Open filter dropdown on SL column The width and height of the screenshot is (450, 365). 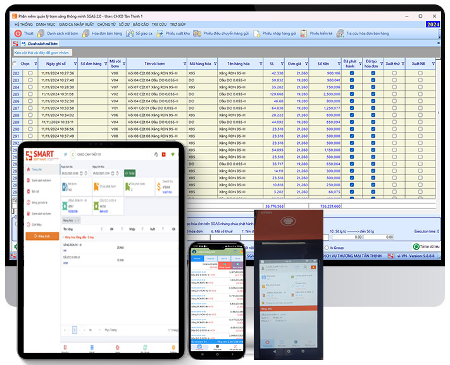[282, 64]
